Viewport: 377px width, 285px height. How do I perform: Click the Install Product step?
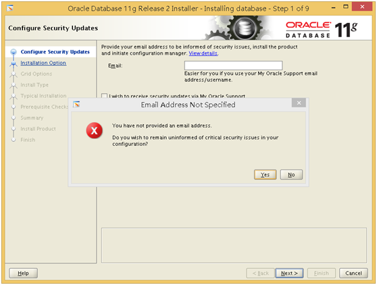pos(38,129)
